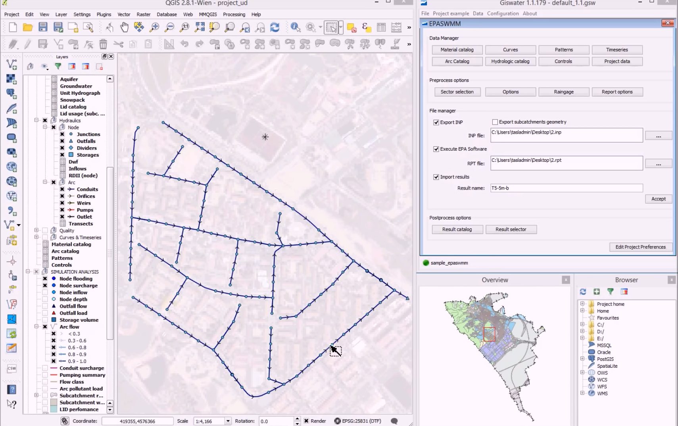Click the Undo arrow icon

tap(184, 44)
